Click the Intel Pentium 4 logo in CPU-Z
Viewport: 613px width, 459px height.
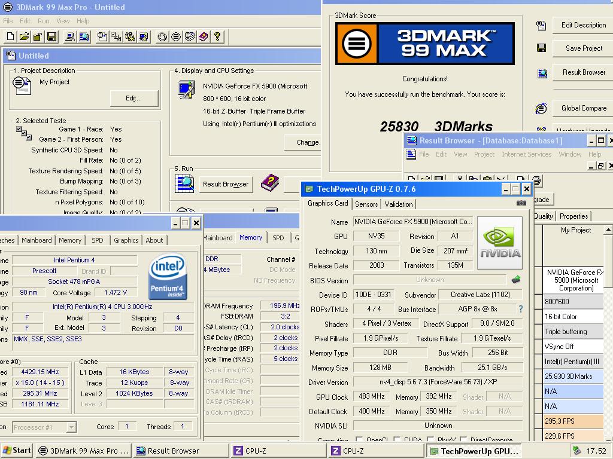tap(168, 277)
